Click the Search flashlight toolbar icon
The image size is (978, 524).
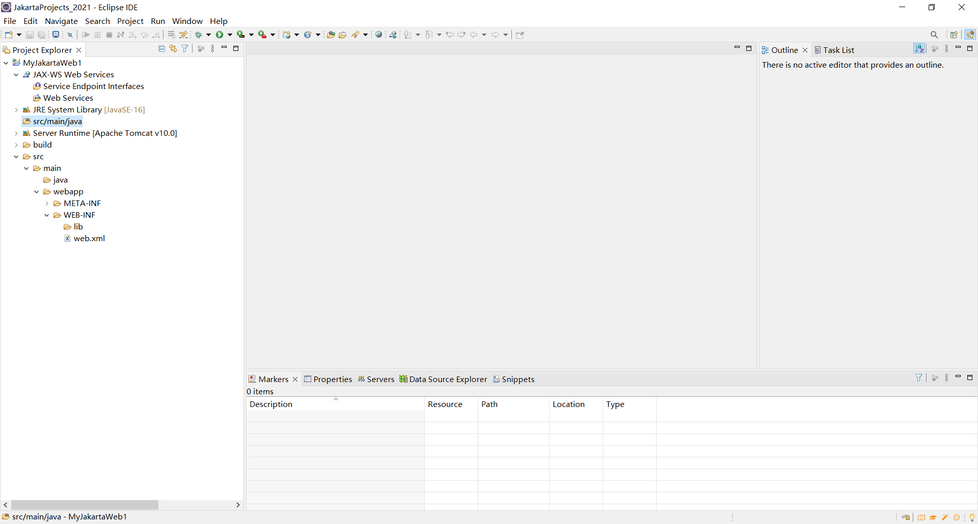356,35
